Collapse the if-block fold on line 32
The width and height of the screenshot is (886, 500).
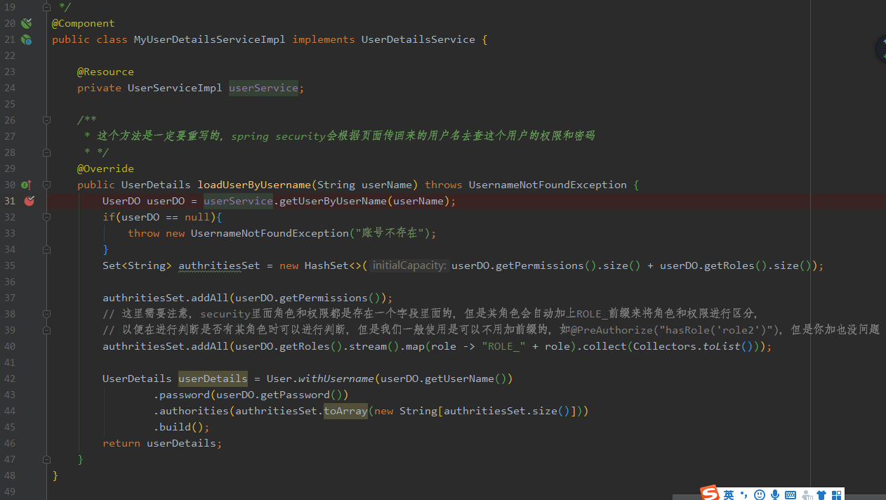(x=46, y=217)
